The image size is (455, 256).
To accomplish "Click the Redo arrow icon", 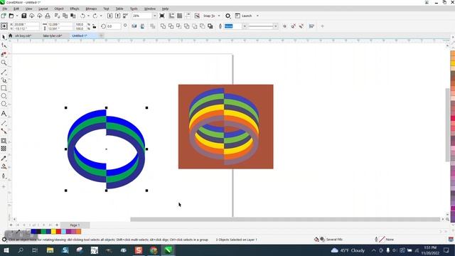I will click(x=95, y=16).
